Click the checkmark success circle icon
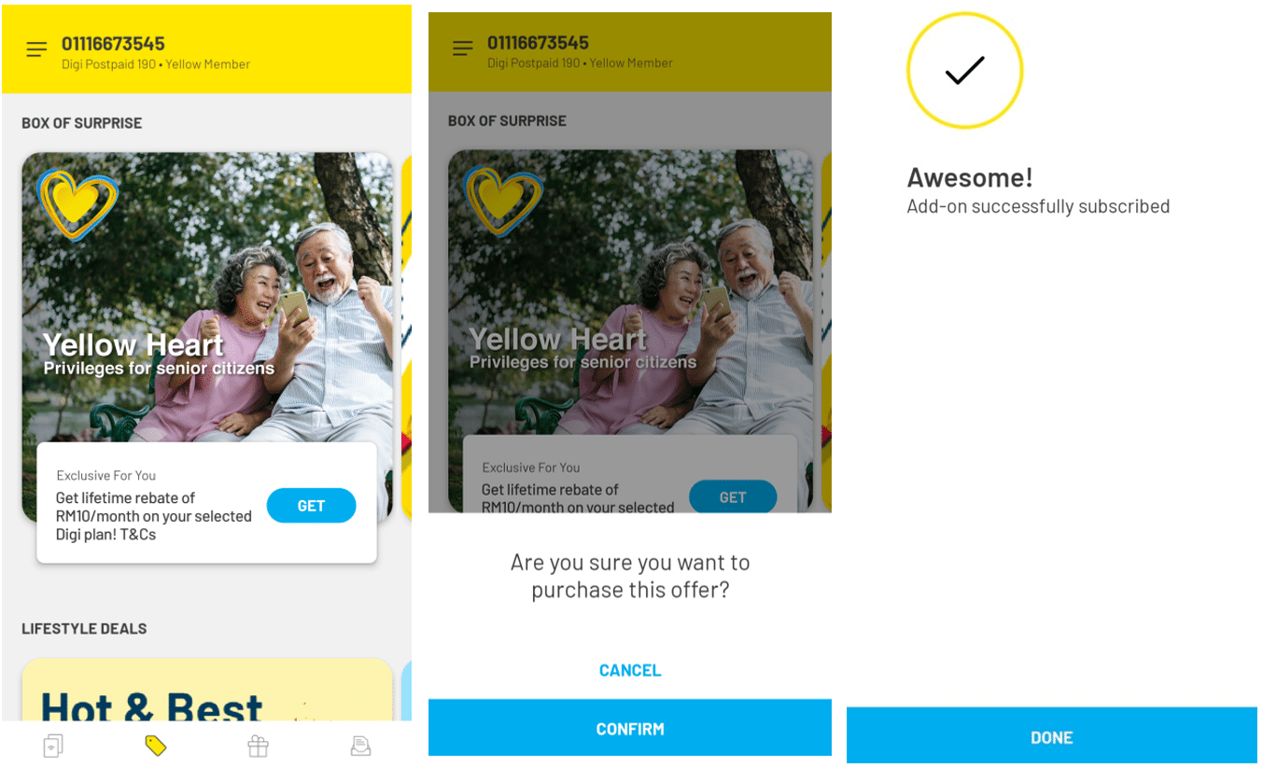This screenshot has height=768, width=1263. (x=964, y=70)
